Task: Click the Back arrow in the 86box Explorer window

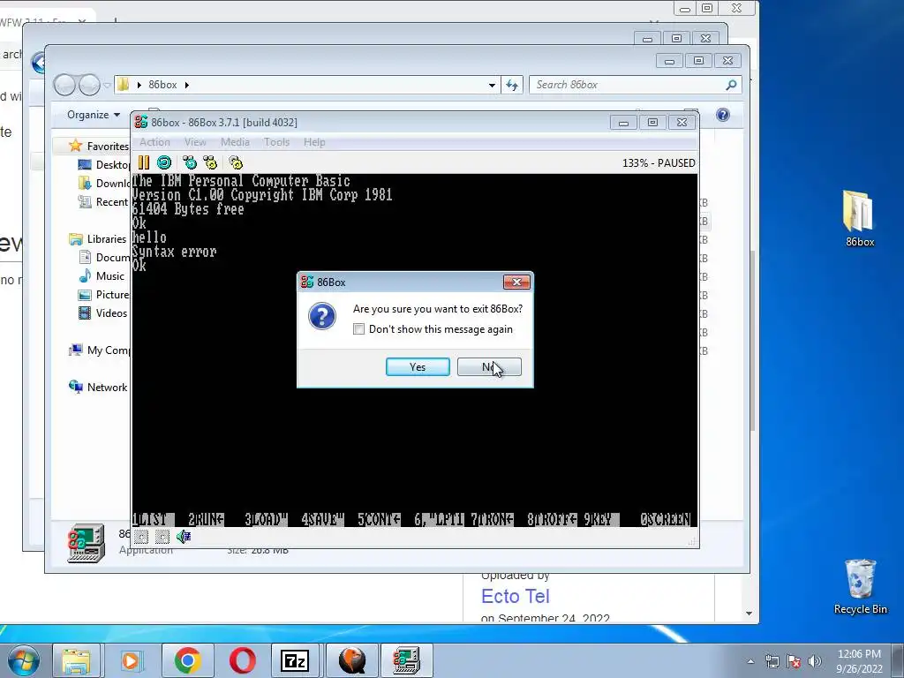Action: tap(64, 85)
